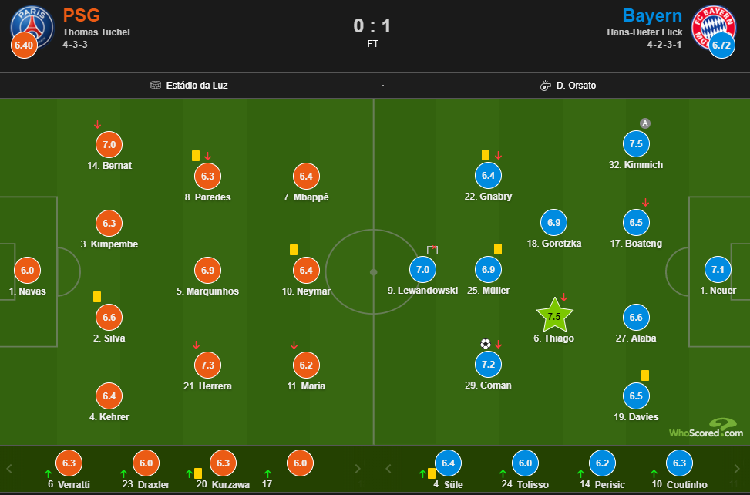
Task: Select Neuer's 7.1 rating circle
Action: point(718,269)
